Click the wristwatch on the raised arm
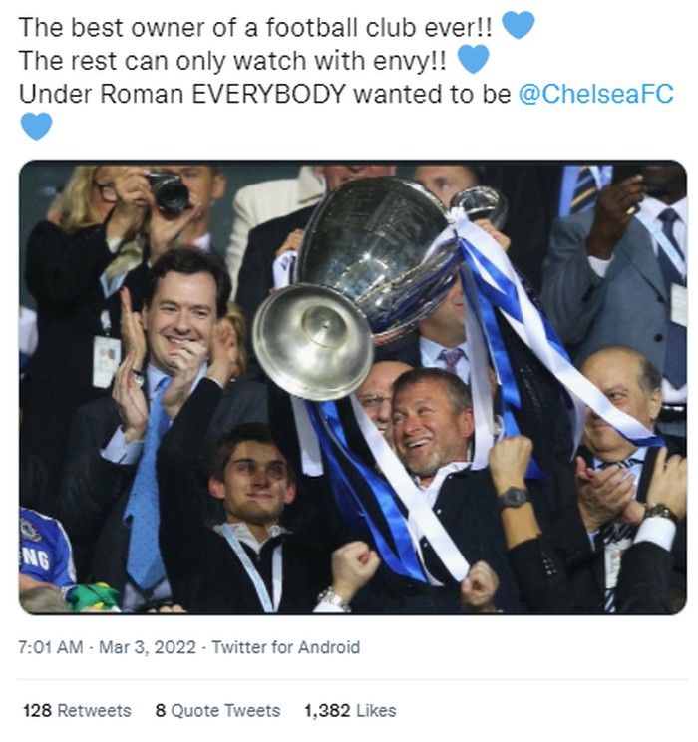Screen dimensions: 698x742 tap(515, 498)
